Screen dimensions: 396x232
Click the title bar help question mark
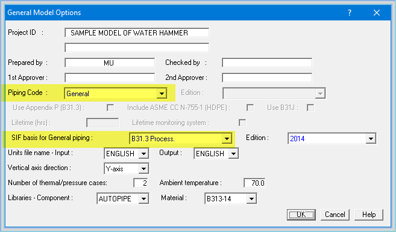coord(350,13)
